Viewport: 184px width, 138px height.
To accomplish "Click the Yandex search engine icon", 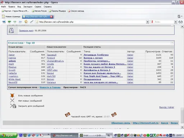I will tap(152, 22).
